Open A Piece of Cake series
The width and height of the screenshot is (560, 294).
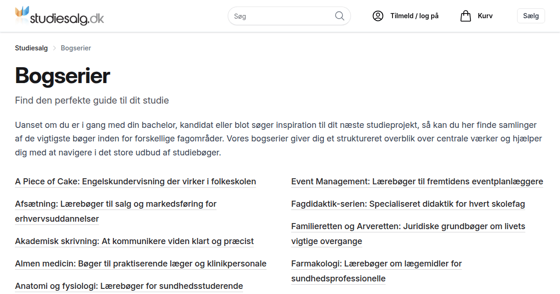[x=135, y=182]
